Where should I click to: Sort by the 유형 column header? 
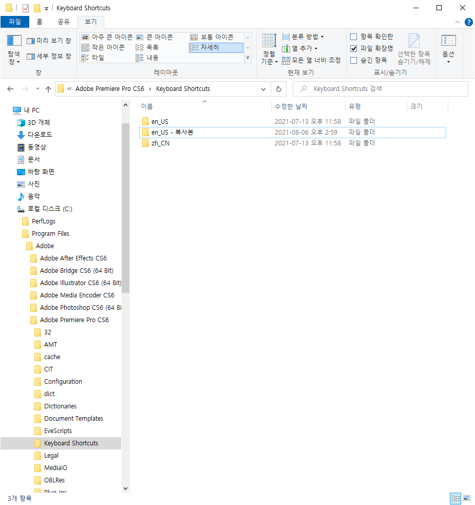coord(376,106)
